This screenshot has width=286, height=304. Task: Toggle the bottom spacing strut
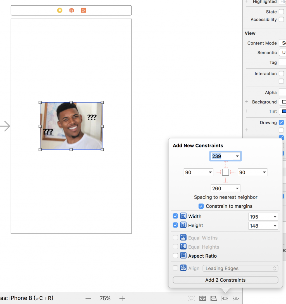[x=226, y=180]
